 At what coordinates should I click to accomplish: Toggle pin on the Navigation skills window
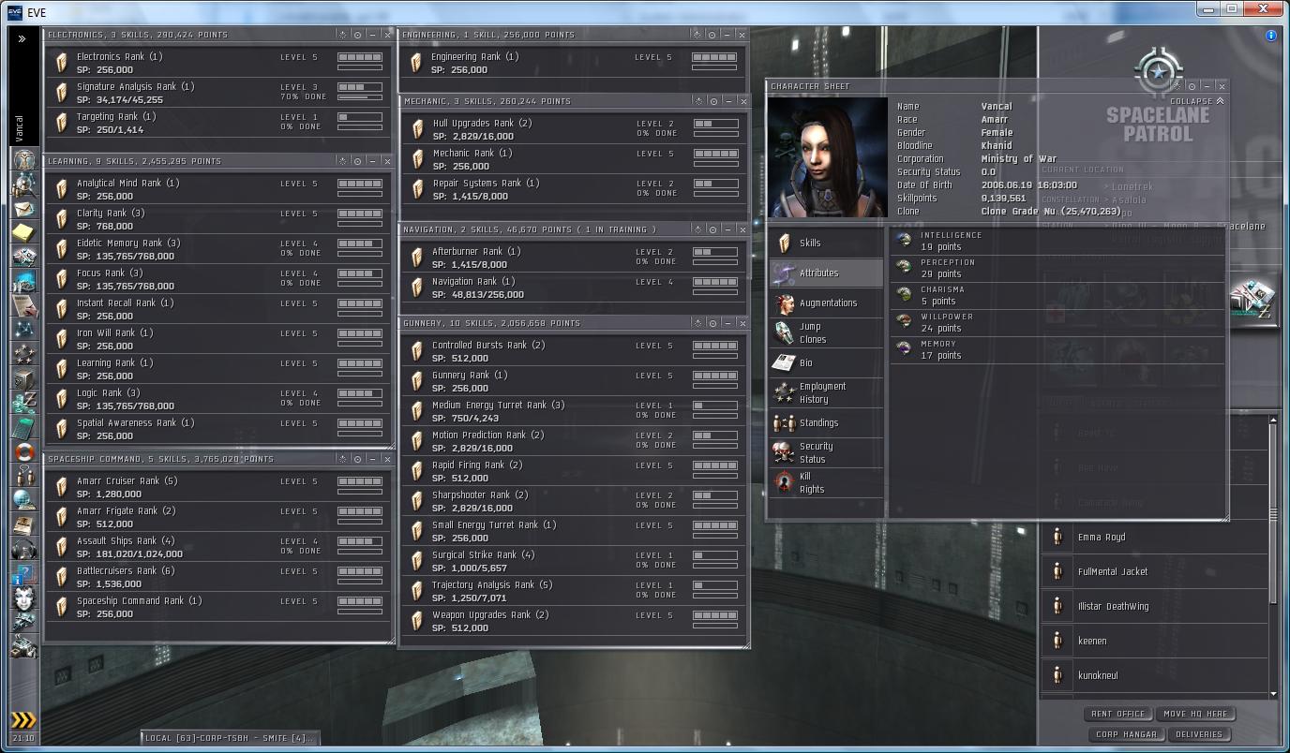[x=713, y=229]
